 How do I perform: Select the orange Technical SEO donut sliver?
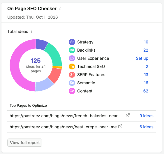click(57, 67)
